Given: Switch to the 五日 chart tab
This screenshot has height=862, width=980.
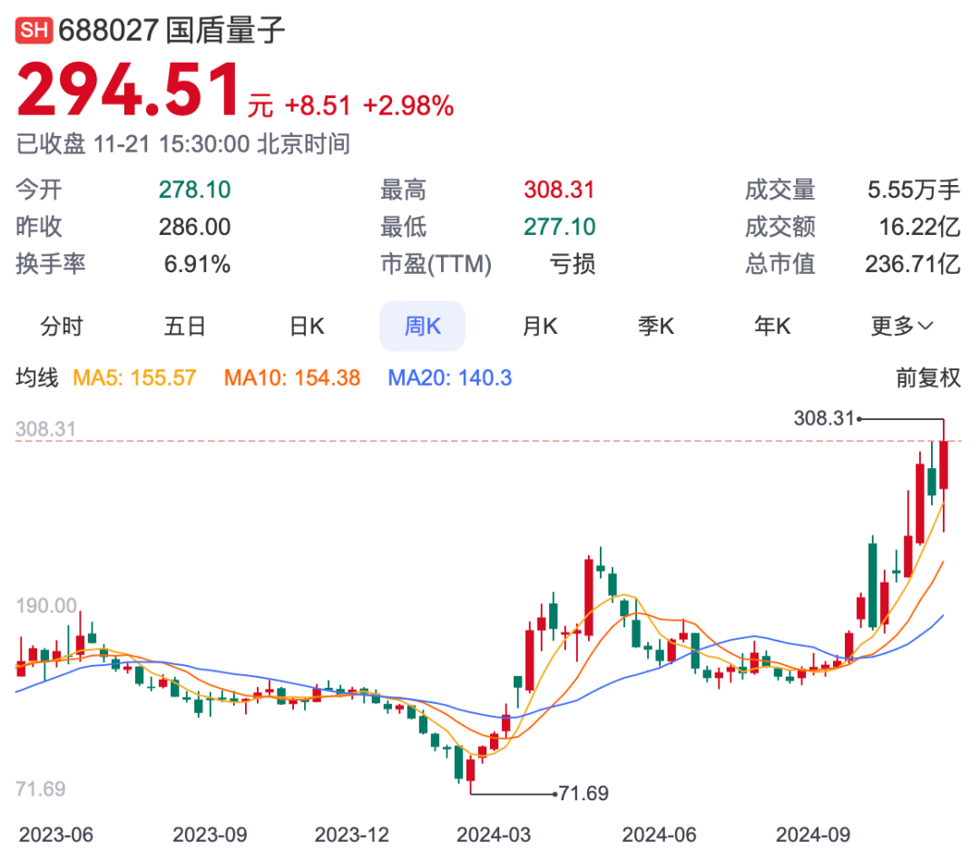Looking at the screenshot, I should 184,327.
